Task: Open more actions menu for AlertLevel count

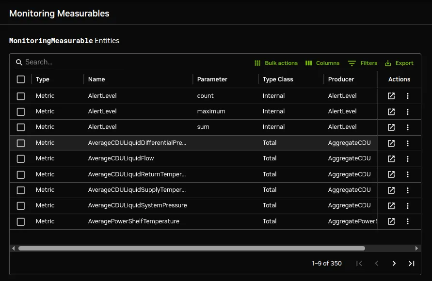Action: 408,96
